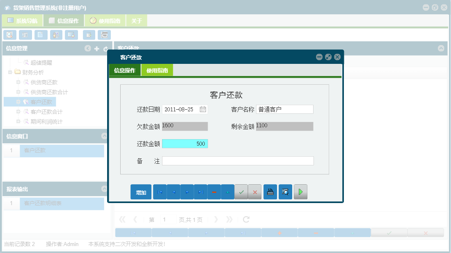
Task: Select the first record navigation icon
Action: click(160, 192)
